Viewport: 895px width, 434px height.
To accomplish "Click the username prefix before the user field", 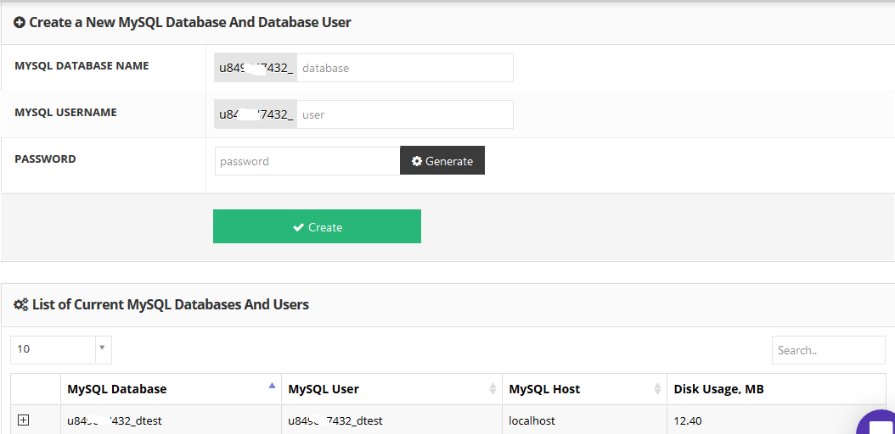I will click(x=256, y=114).
